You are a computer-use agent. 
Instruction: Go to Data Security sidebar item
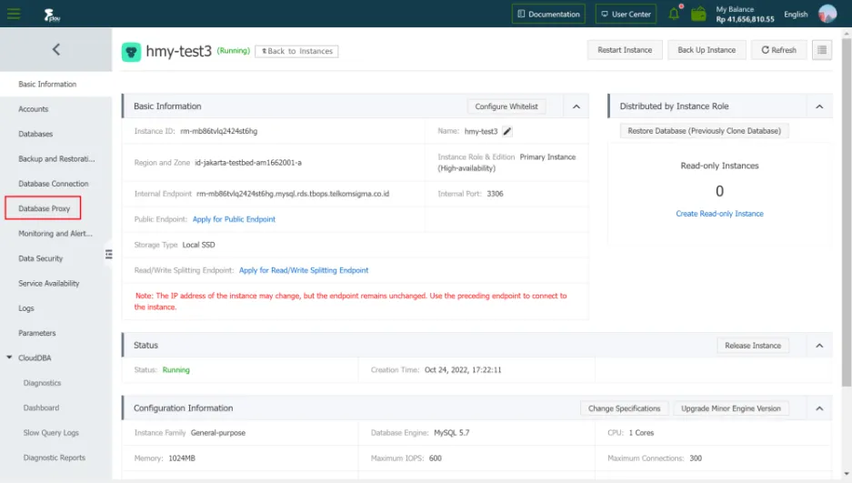point(41,258)
